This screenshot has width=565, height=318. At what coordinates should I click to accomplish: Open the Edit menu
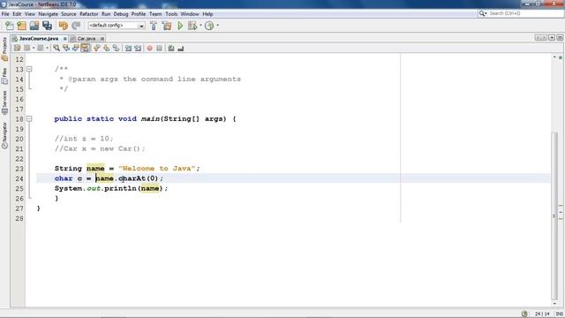click(17, 14)
